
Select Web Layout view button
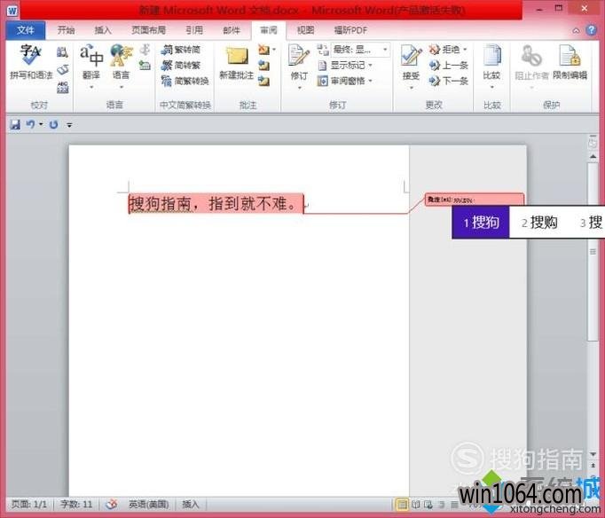[428, 504]
